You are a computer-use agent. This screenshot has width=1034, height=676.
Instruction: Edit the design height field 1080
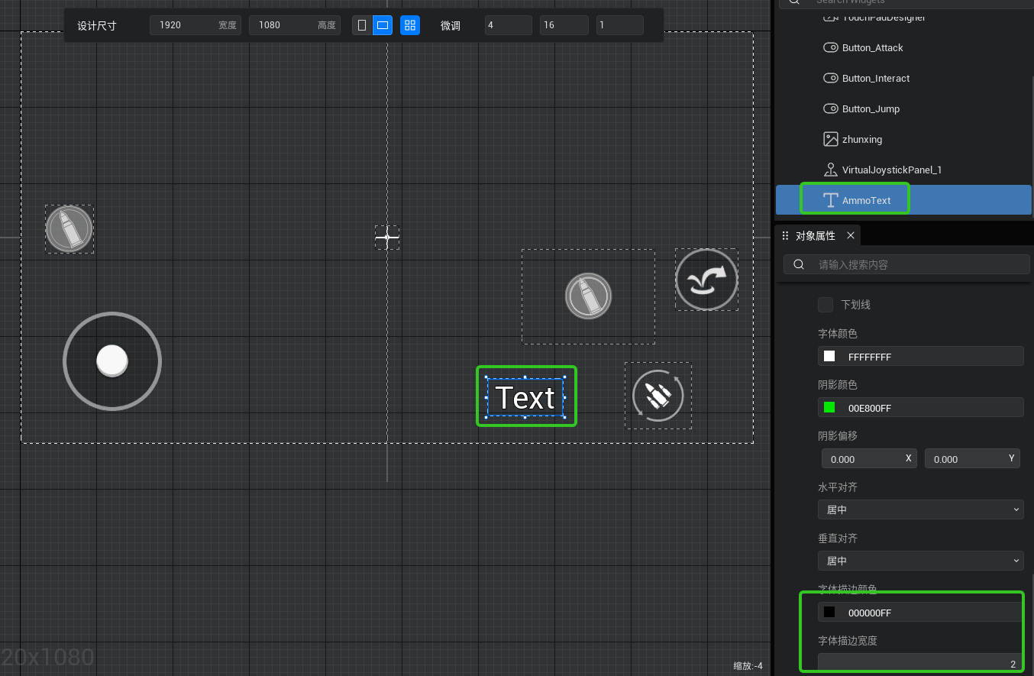click(x=294, y=25)
